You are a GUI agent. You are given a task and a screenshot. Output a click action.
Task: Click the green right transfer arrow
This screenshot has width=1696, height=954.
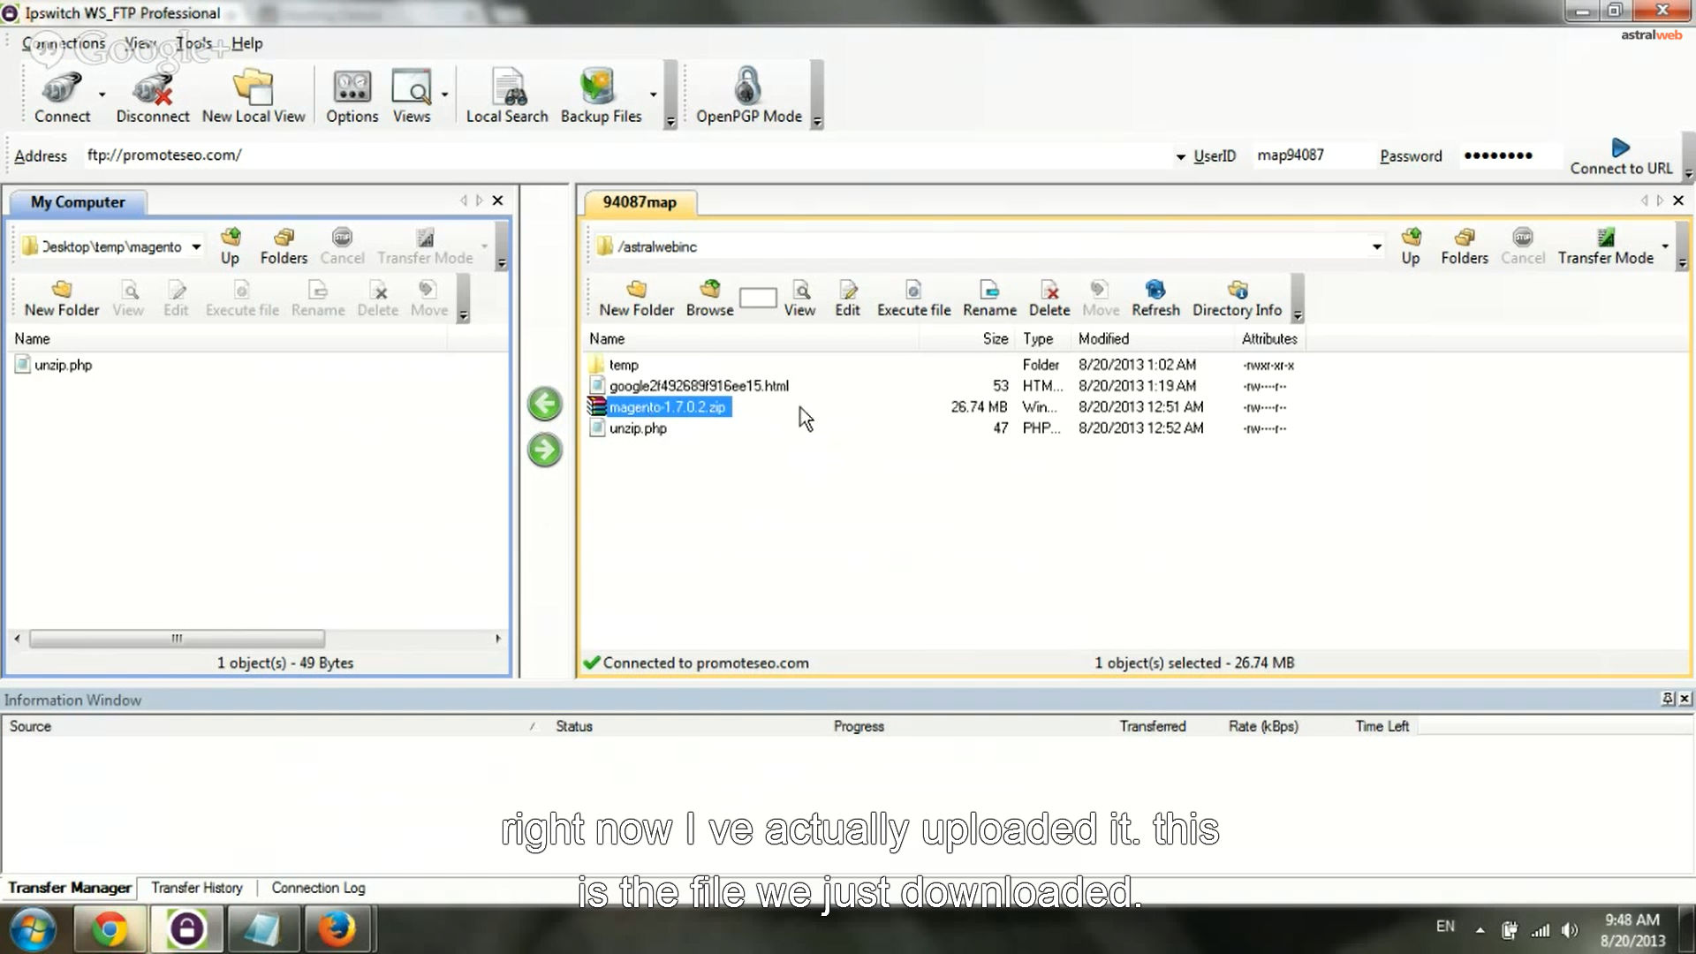point(545,450)
